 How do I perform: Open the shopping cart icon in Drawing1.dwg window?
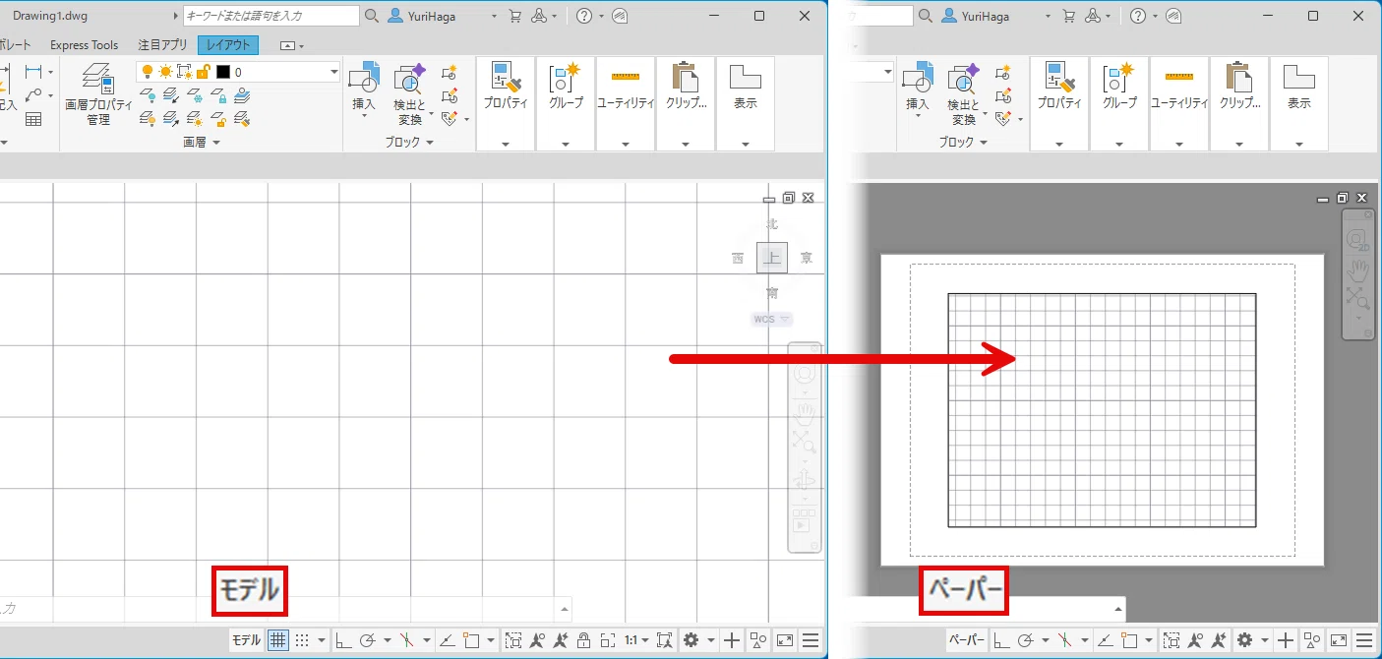point(515,16)
